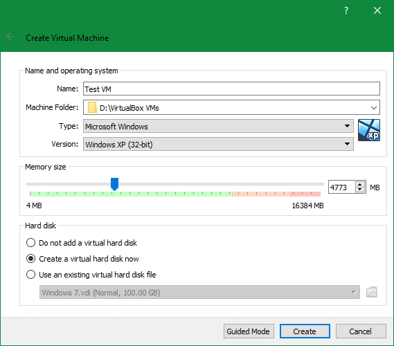The width and height of the screenshot is (394, 346).
Task: Click the Hard disk group label
Action: (40, 226)
